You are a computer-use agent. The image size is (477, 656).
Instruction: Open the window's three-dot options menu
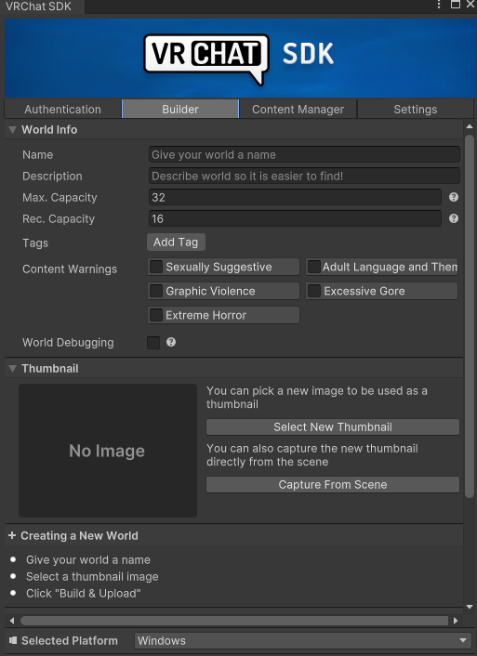[x=439, y=5]
